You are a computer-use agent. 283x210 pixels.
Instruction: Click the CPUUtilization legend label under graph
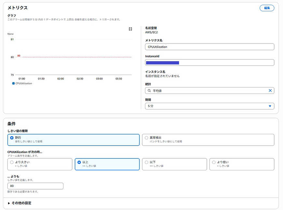point(24,83)
